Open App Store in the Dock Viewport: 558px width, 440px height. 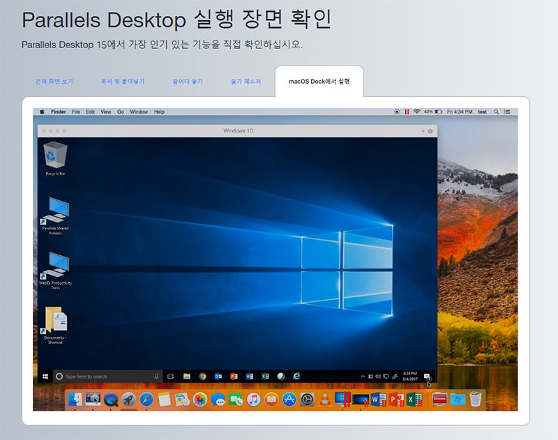(x=289, y=400)
